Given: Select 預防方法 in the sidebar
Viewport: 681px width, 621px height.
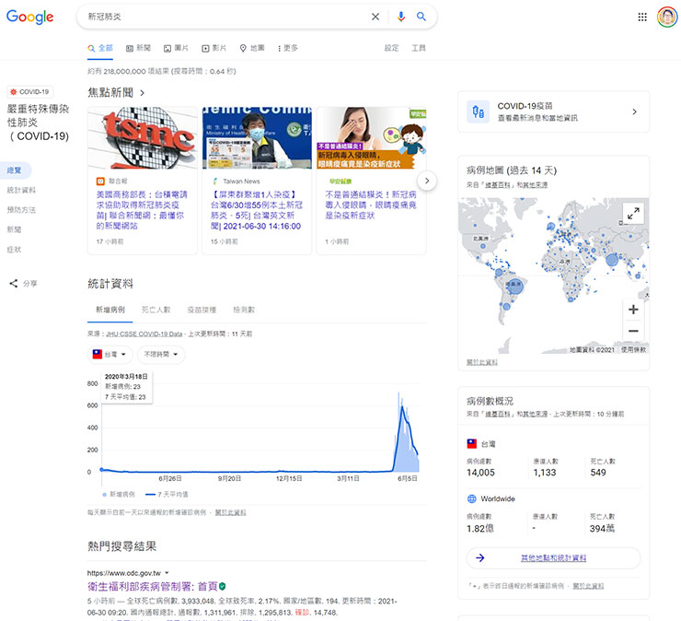Looking at the screenshot, I should pyautogui.click(x=21, y=209).
